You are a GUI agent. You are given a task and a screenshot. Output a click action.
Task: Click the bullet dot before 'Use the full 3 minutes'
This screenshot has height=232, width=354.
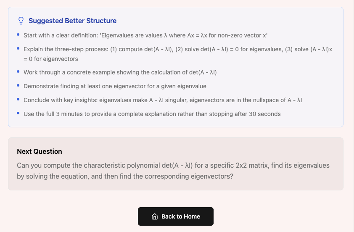pyautogui.click(x=18, y=113)
